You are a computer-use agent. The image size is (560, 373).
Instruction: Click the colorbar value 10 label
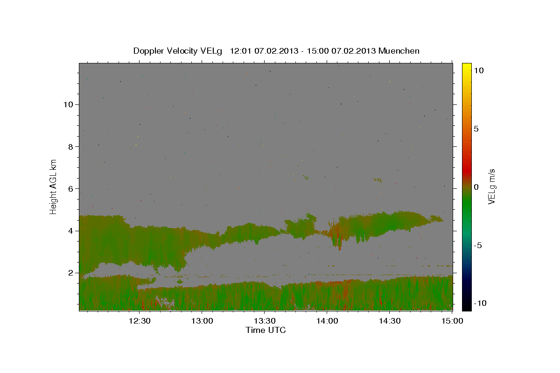tap(478, 70)
